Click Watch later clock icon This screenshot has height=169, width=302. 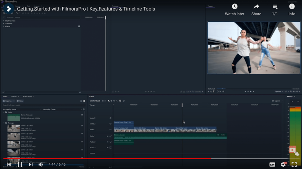click(x=234, y=6)
